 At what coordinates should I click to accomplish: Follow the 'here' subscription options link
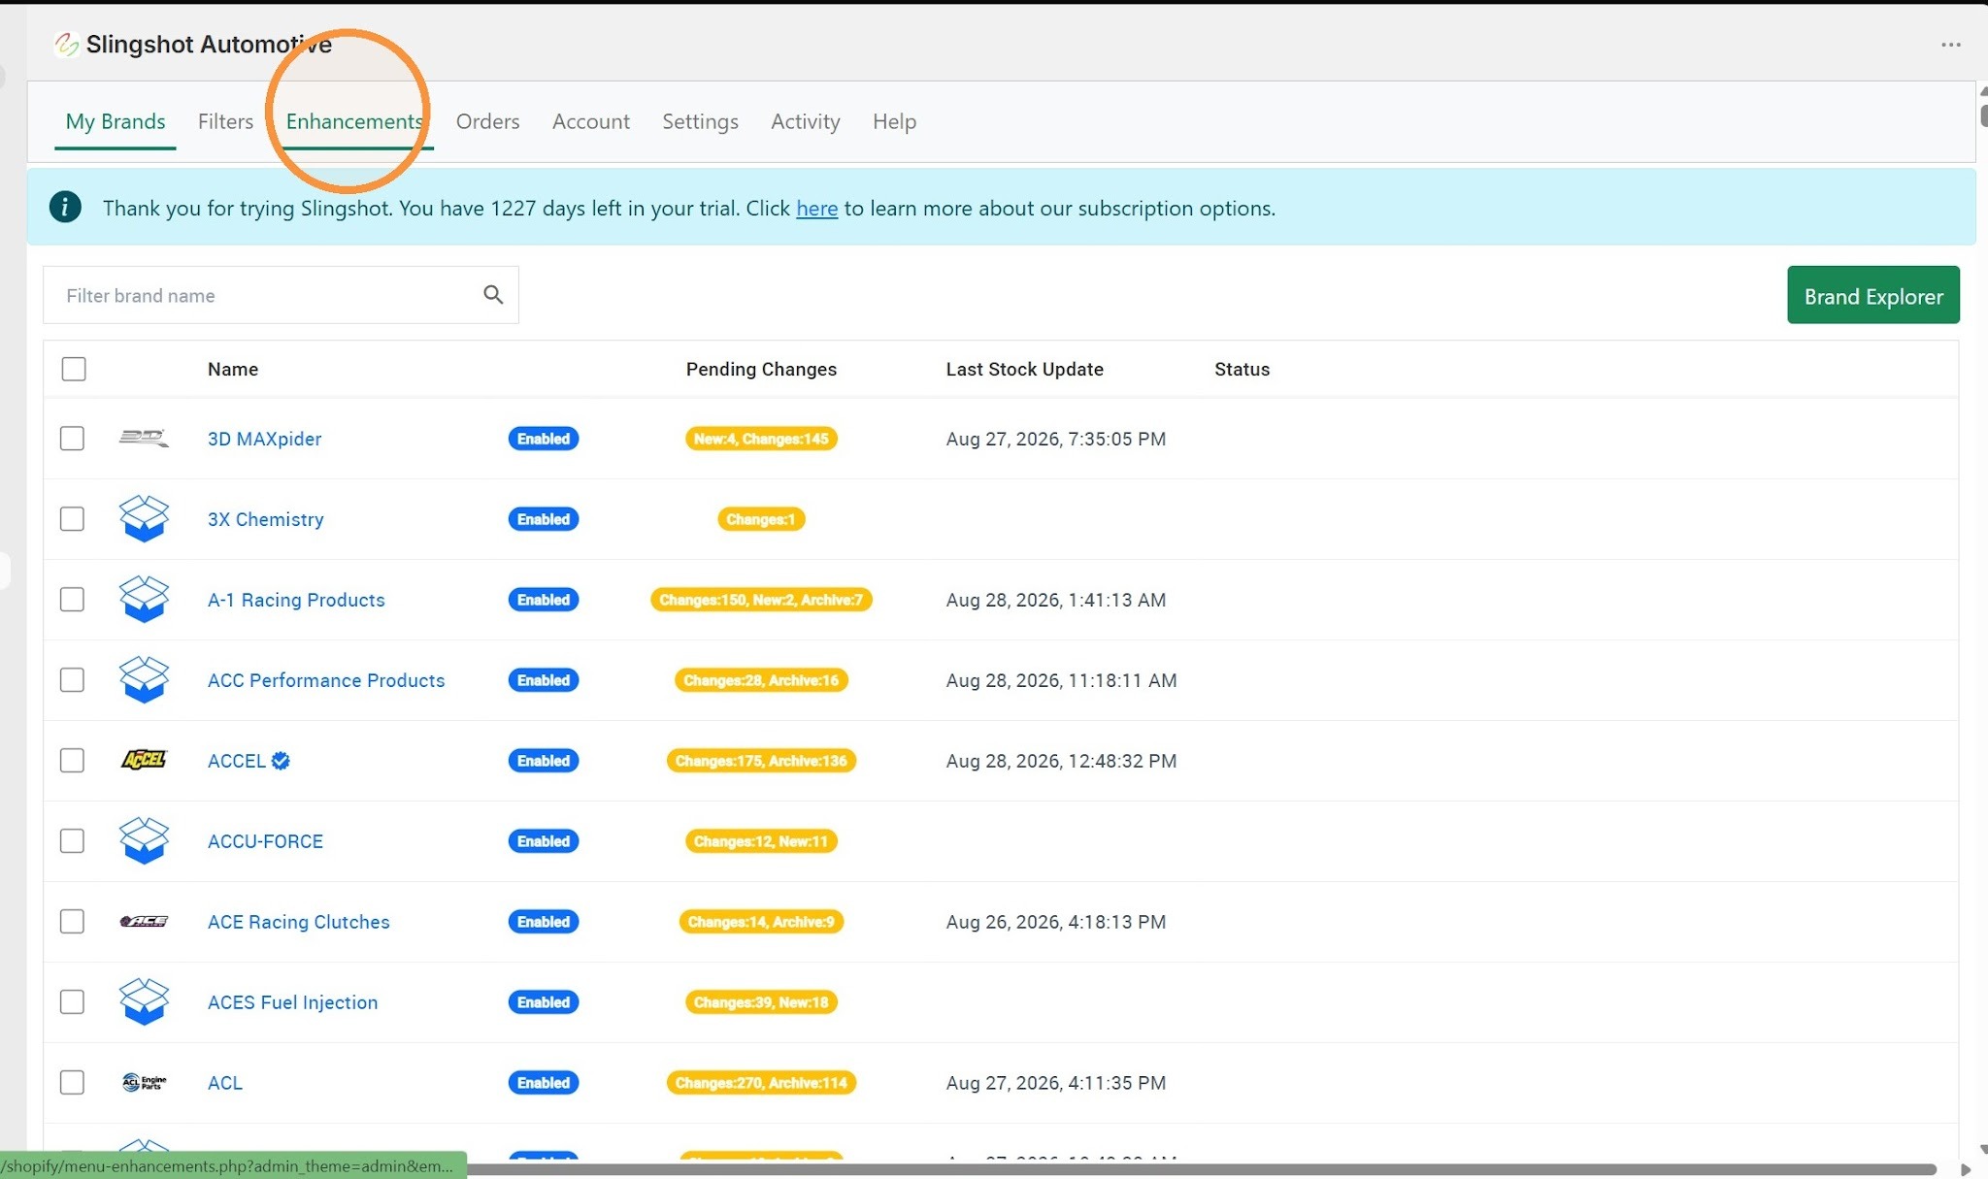tap(817, 208)
